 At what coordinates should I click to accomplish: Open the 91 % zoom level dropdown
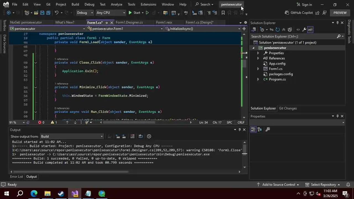click(x=17, y=122)
